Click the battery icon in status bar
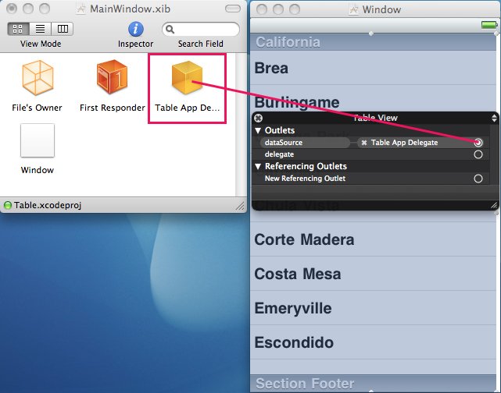This screenshot has height=393, width=501. point(489,25)
